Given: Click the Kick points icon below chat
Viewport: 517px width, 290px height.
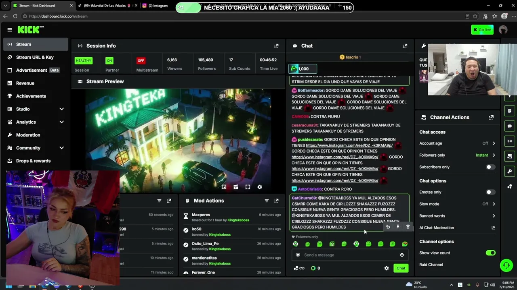Looking at the screenshot, I should [313, 268].
